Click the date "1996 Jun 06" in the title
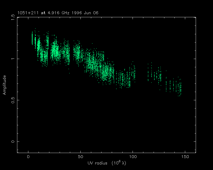The width and height of the screenshot is (213, 170). [88, 13]
